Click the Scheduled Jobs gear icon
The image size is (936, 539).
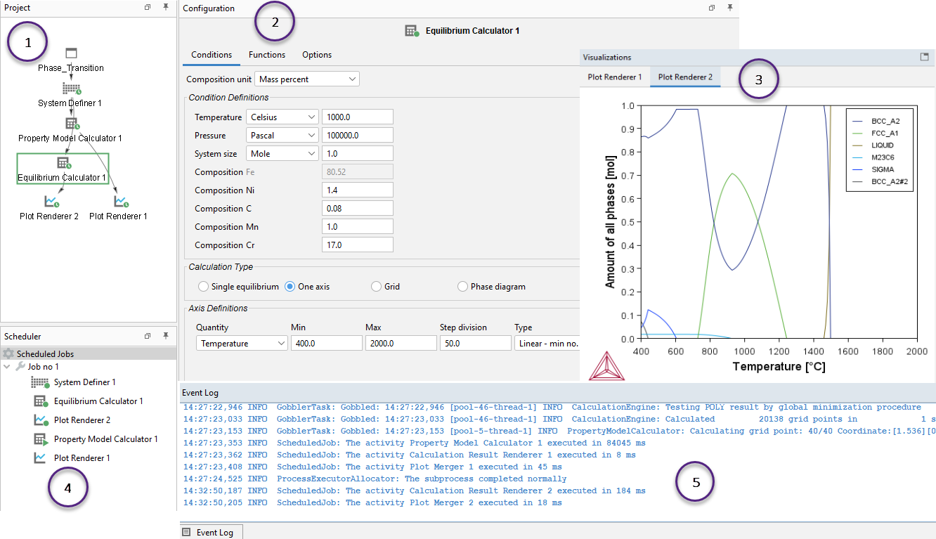tap(9, 353)
